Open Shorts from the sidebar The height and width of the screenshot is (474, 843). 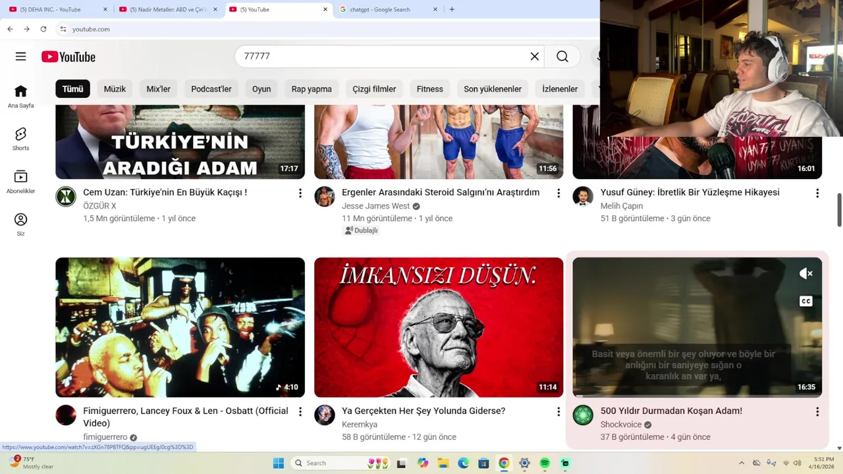click(20, 139)
